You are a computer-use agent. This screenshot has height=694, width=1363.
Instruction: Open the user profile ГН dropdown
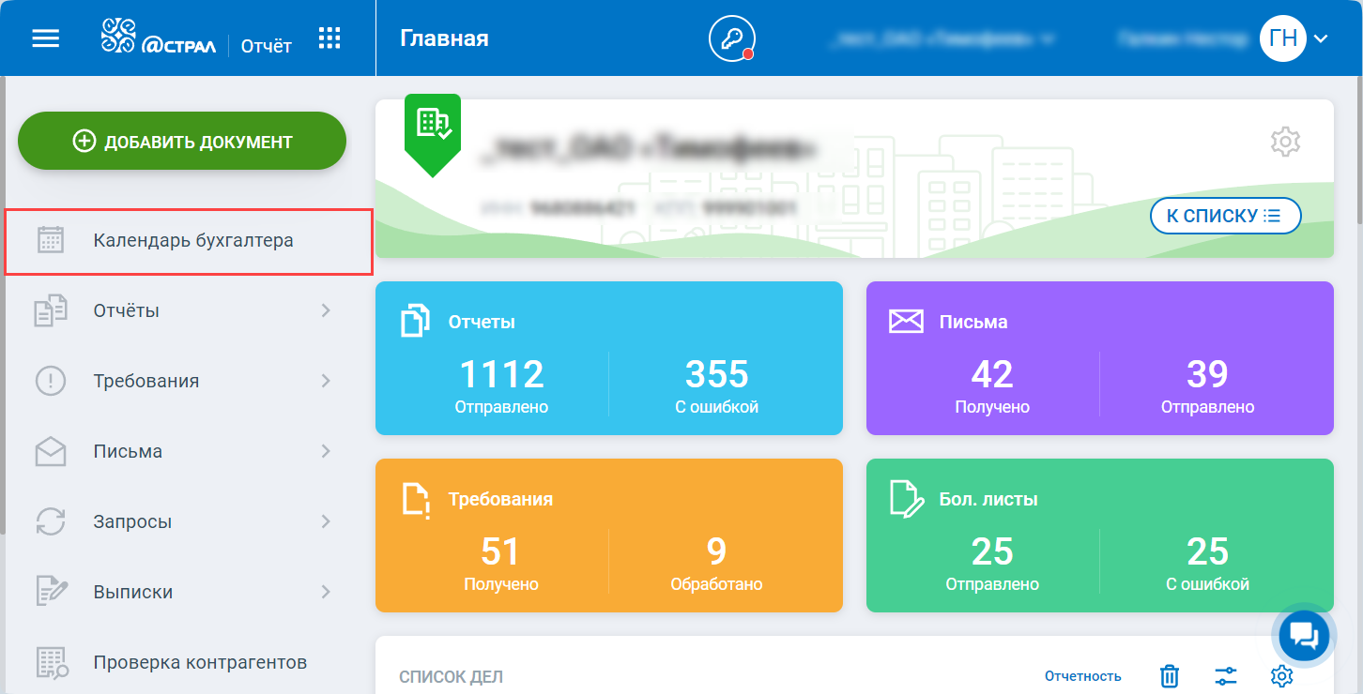(1294, 38)
